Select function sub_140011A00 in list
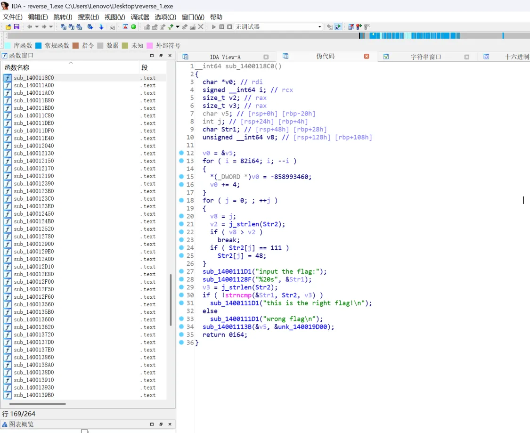This screenshot has height=433, width=530. click(x=84, y=85)
